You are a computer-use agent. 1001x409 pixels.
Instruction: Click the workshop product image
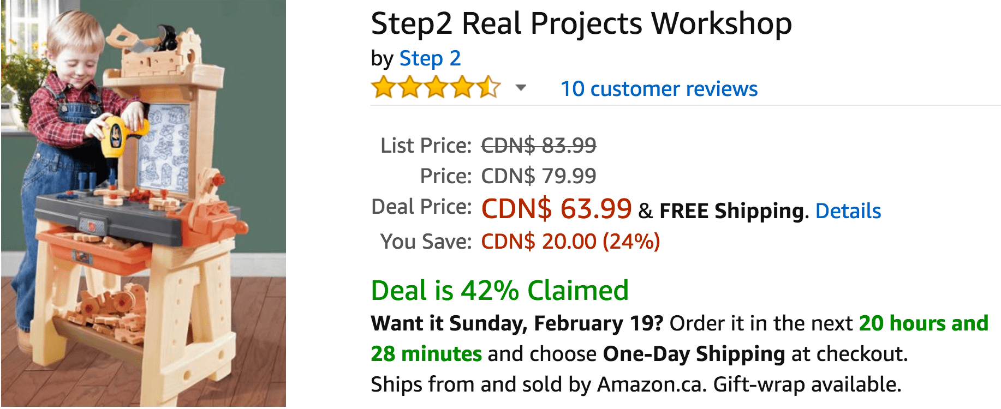144,203
